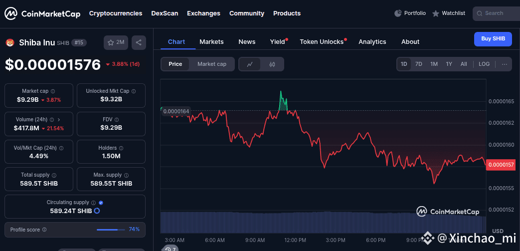Click the current price 0.0000157 label

point(501,165)
